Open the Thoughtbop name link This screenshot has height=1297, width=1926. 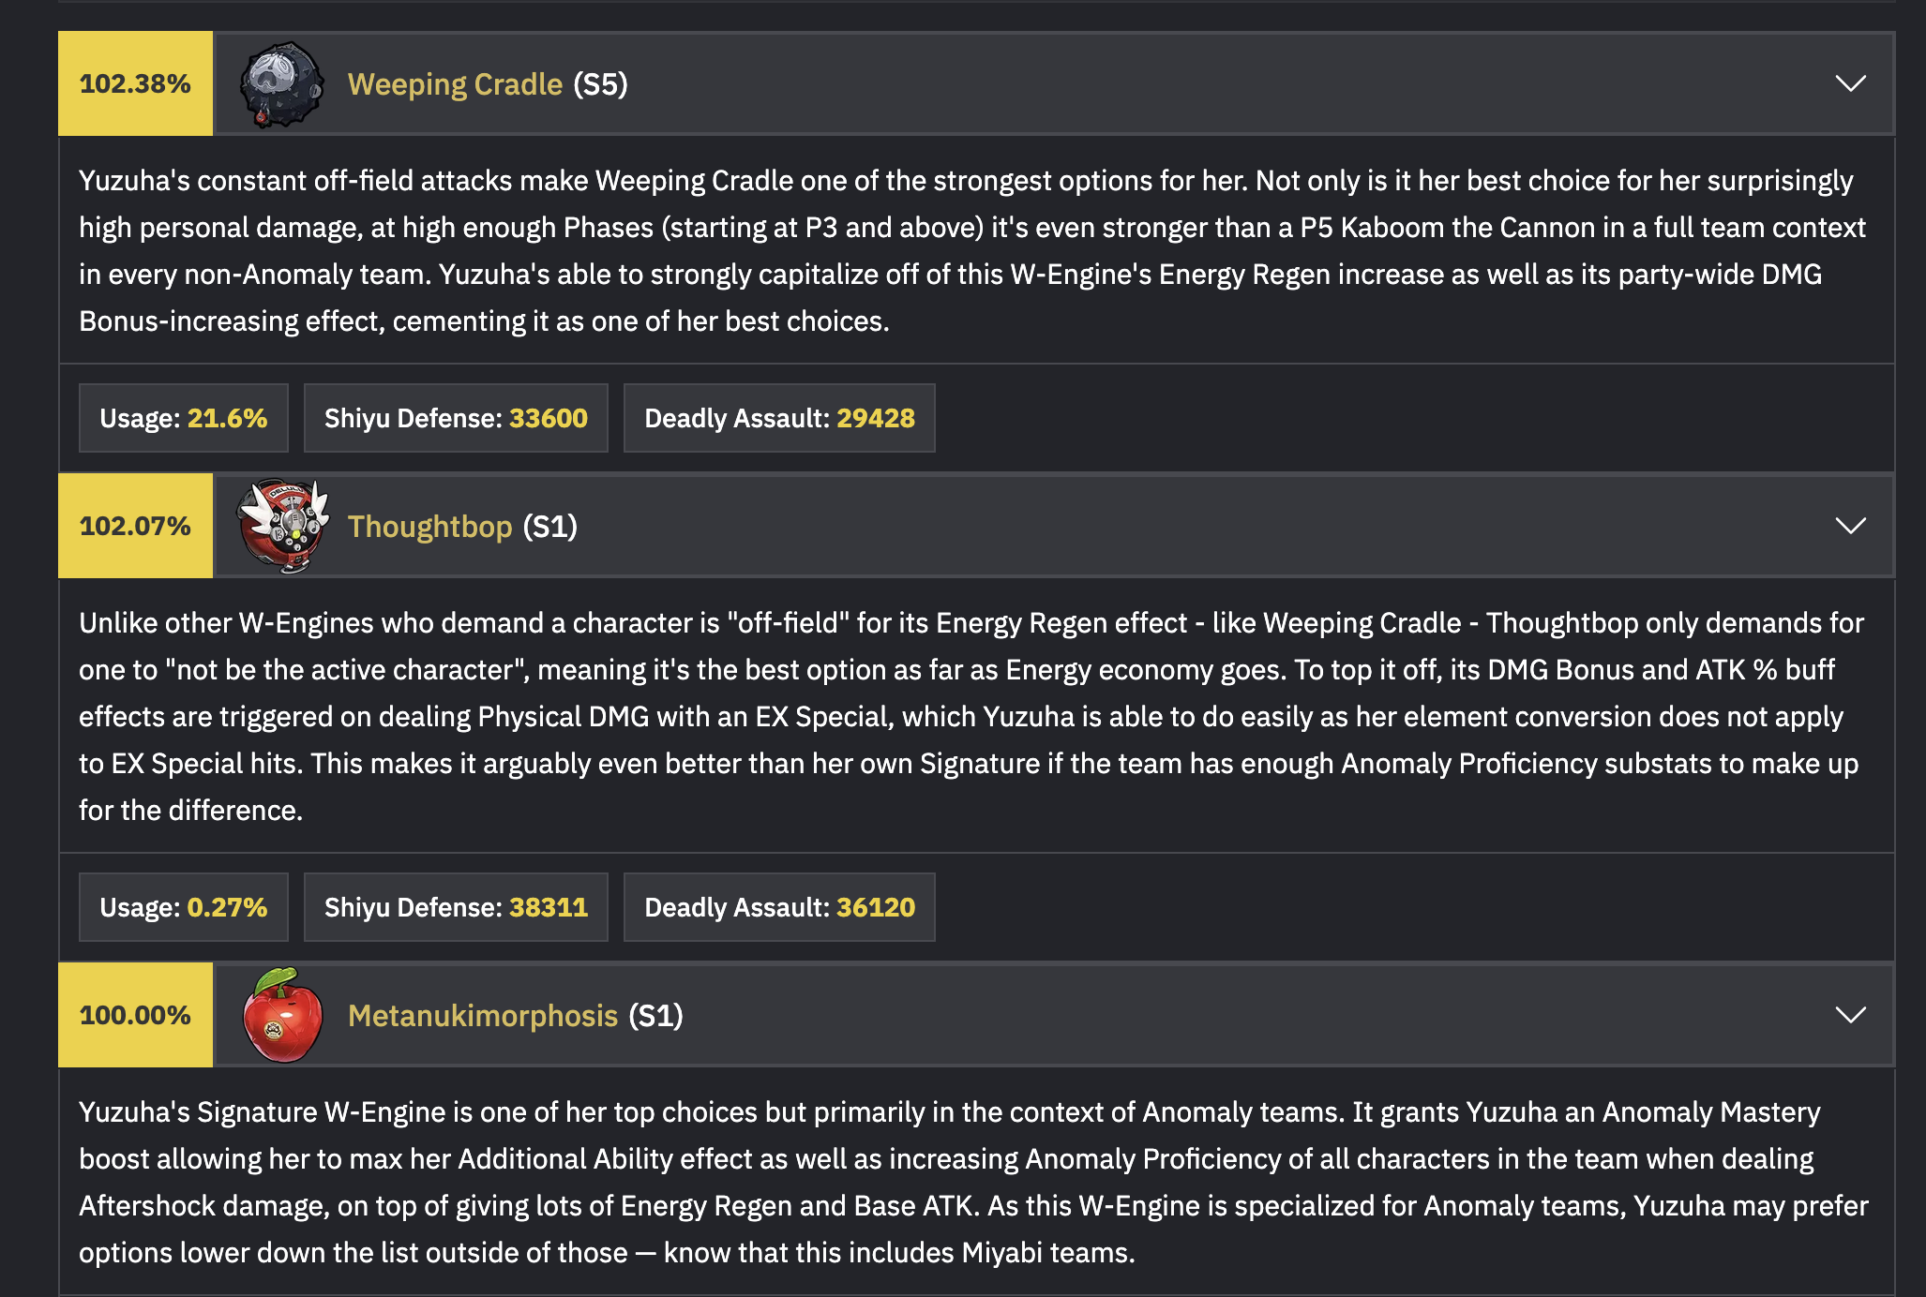pyautogui.click(x=429, y=527)
